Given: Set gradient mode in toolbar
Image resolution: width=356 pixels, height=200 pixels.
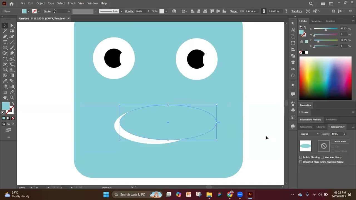Looking at the screenshot, I should 8,118.
